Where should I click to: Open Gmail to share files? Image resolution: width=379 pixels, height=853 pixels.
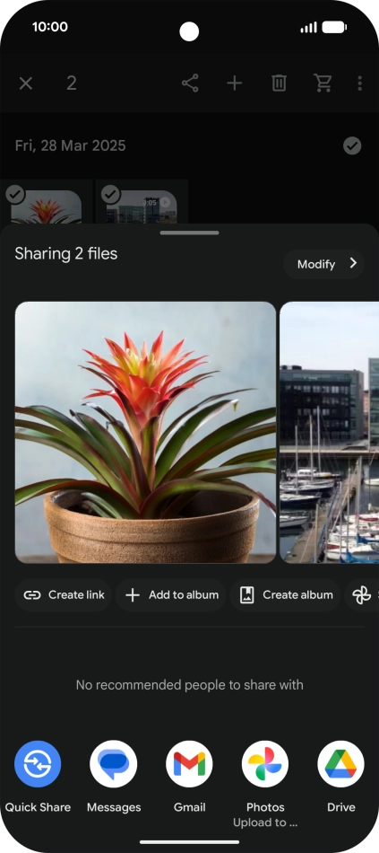189,764
